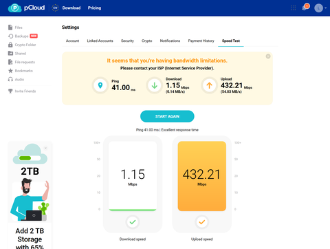
Task: Open Backups in the sidebar
Action: (x=19, y=36)
